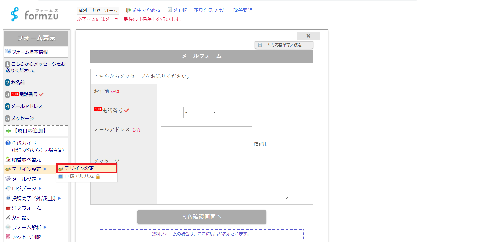This screenshot has height=242, width=490.
Task: Expand the フォーム解析 submenu arrow
Action: [45, 227]
